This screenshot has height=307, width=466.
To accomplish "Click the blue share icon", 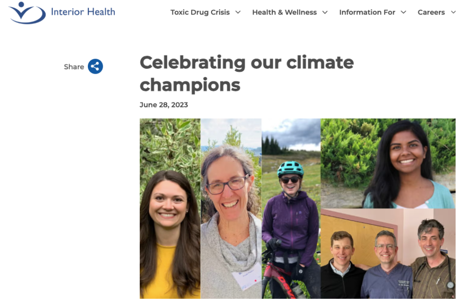I will (x=96, y=66).
